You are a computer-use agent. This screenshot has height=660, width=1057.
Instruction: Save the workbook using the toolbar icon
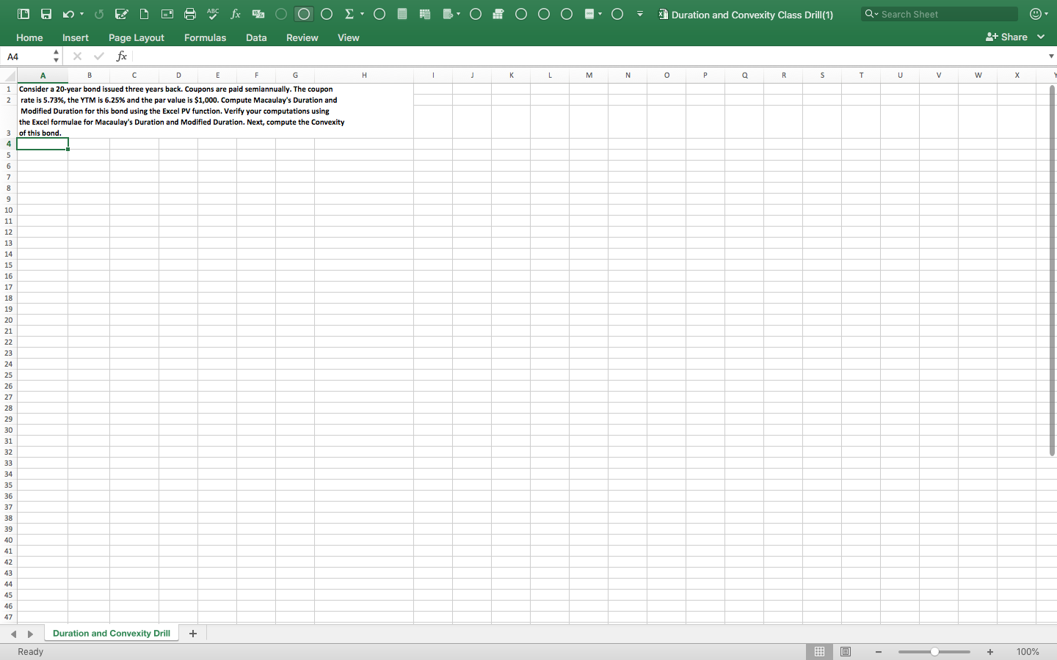[46, 13]
